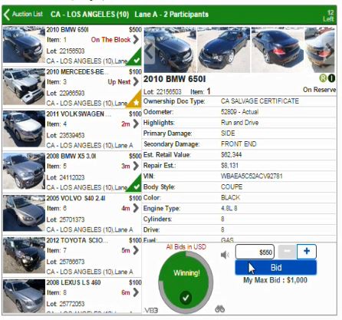Open chevron arrow for 2010 Mercedes-Benz item
This screenshot has height=320, width=342.
pyautogui.click(x=136, y=82)
